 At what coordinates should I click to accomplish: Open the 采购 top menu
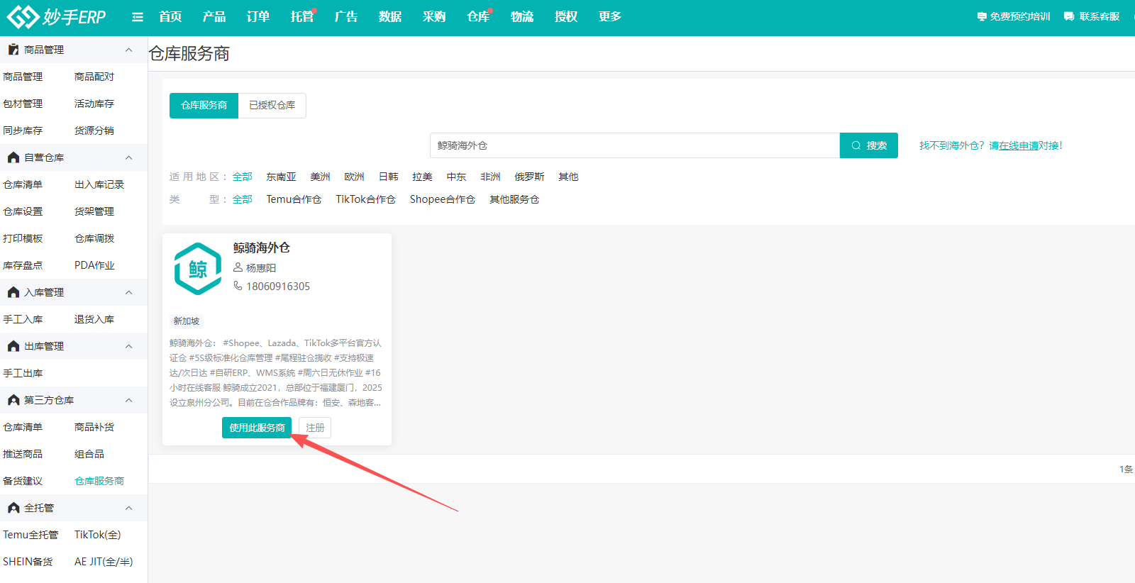pyautogui.click(x=434, y=17)
